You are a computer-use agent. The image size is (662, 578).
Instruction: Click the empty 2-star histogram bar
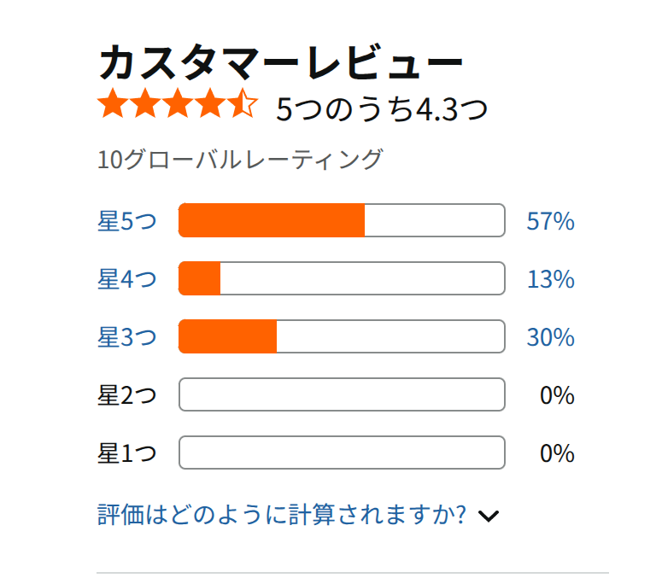342,394
